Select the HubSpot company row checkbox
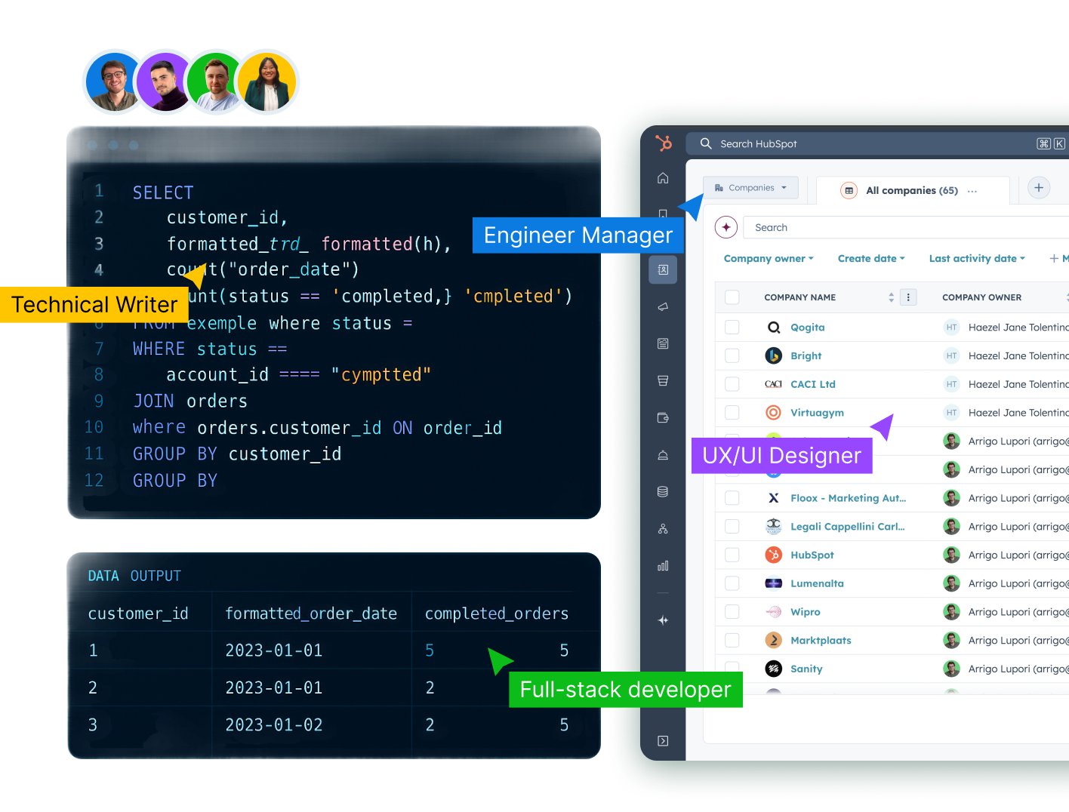The width and height of the screenshot is (1069, 812). [732, 555]
